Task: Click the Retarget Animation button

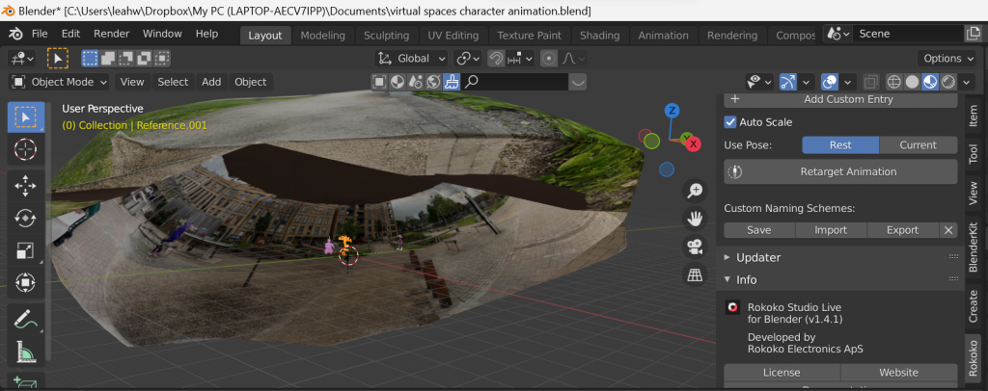Action: coord(840,171)
